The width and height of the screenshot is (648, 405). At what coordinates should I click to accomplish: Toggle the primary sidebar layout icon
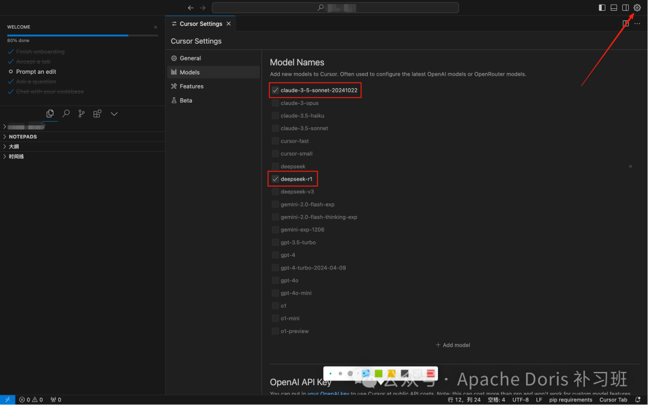(x=602, y=7)
